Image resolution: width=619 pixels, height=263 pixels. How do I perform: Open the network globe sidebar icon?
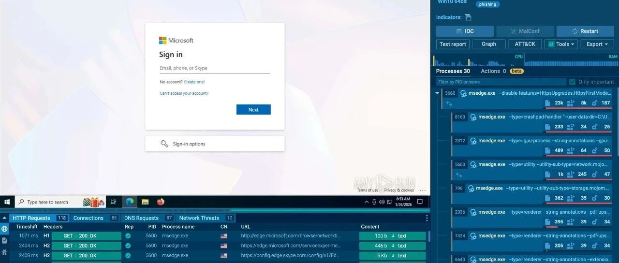(4, 229)
